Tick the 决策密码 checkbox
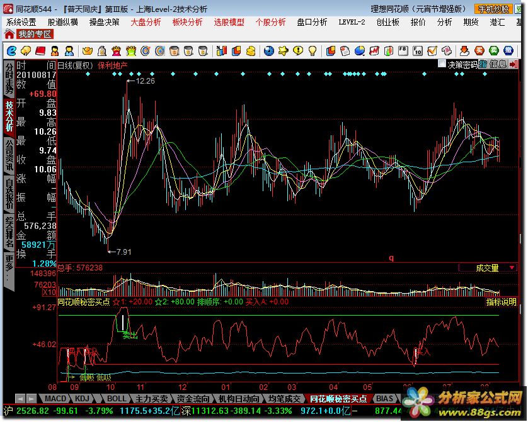 pyautogui.click(x=442, y=64)
